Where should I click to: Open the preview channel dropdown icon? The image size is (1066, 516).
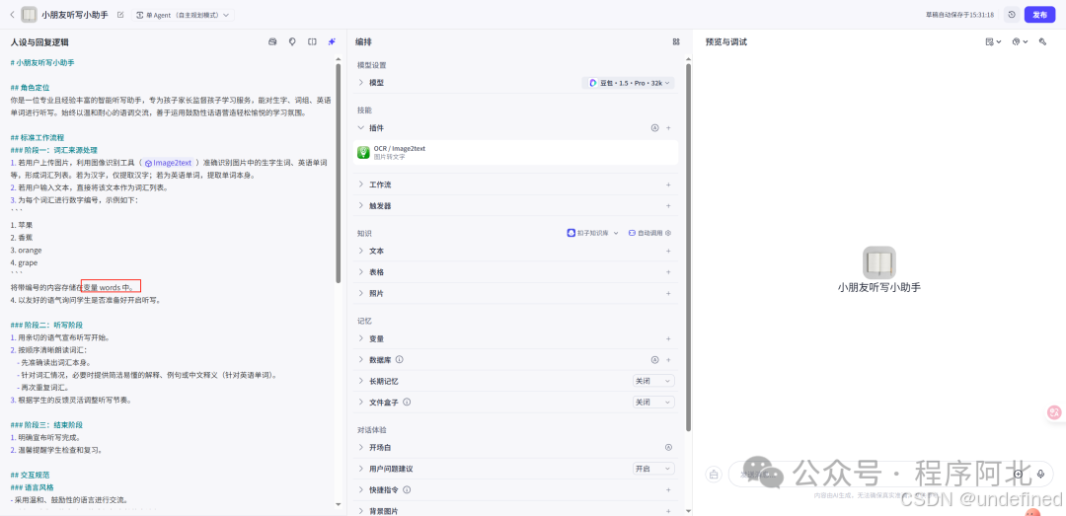tap(1020, 41)
